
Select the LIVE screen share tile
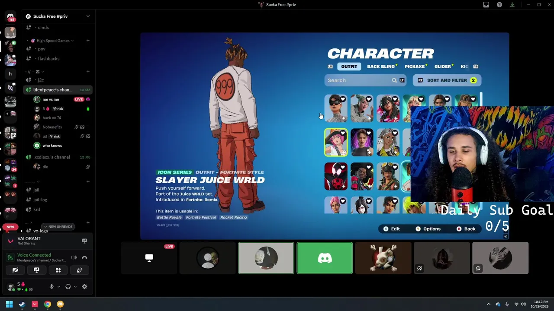click(x=149, y=258)
